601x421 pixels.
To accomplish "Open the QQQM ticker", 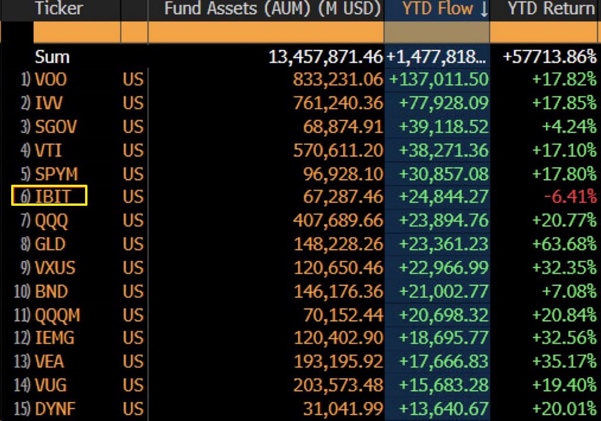I will click(58, 315).
